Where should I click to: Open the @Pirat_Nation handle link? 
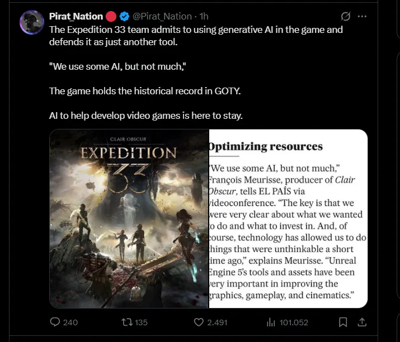[x=162, y=17]
